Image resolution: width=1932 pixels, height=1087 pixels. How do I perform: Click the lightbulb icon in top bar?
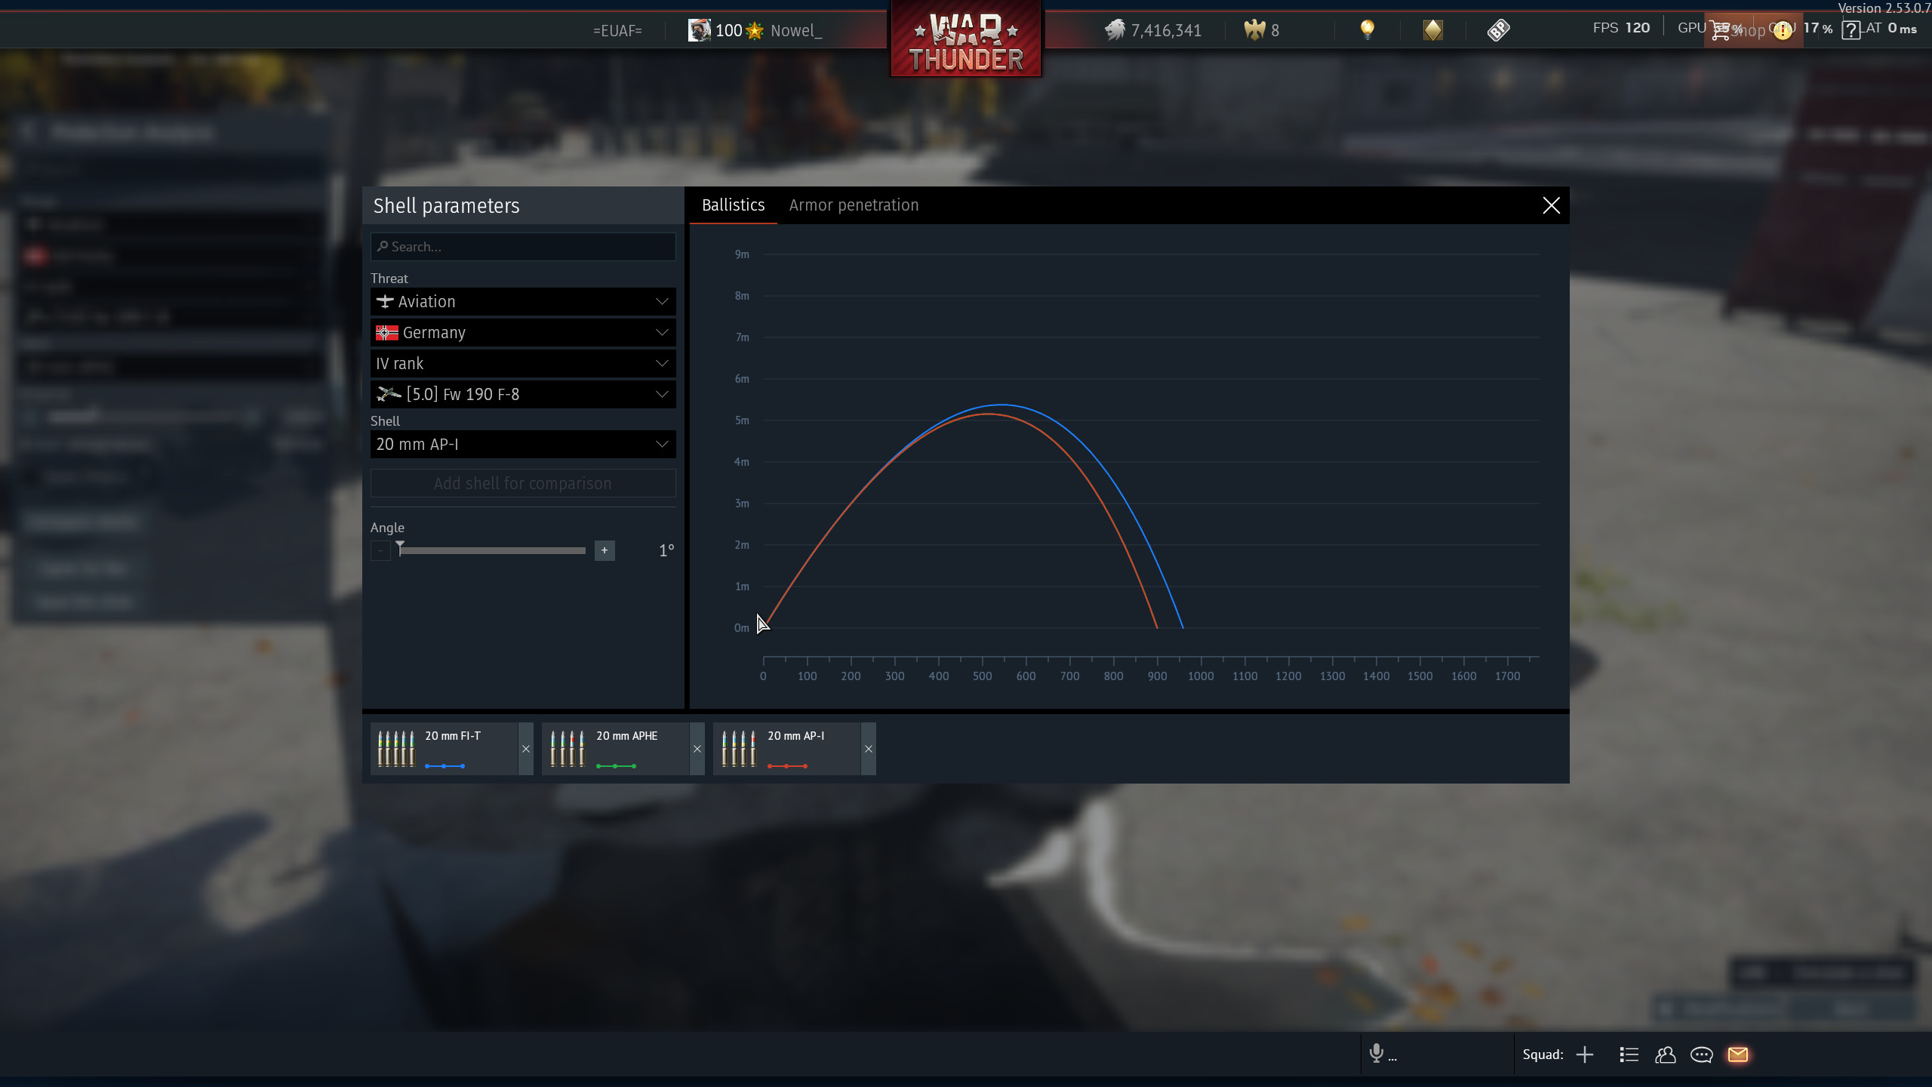click(x=1367, y=30)
